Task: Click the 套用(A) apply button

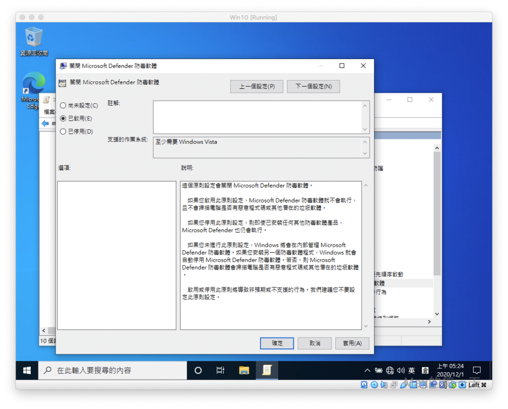Action: (x=352, y=343)
